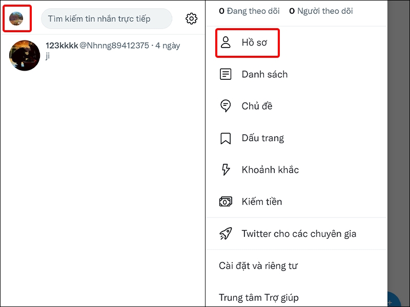Screen dimensions: 410x307
Task: Click the Chủ đề topics icon
Action: [x=226, y=106]
